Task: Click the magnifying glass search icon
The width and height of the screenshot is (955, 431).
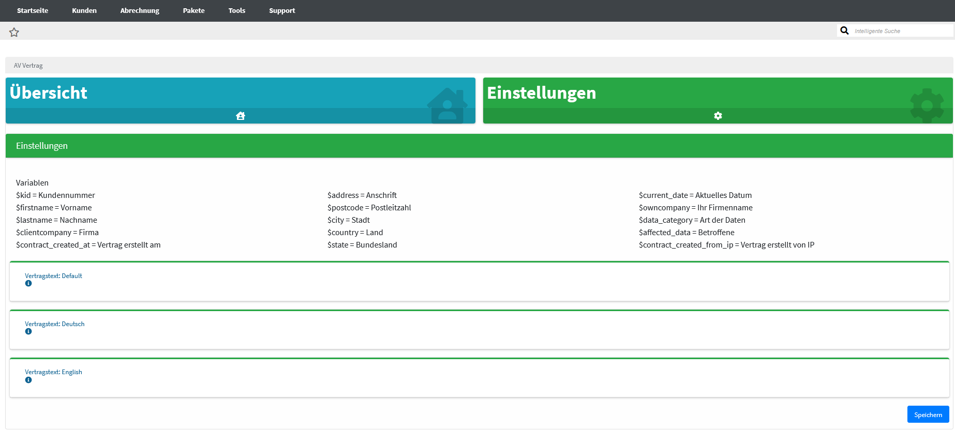Action: coord(844,31)
